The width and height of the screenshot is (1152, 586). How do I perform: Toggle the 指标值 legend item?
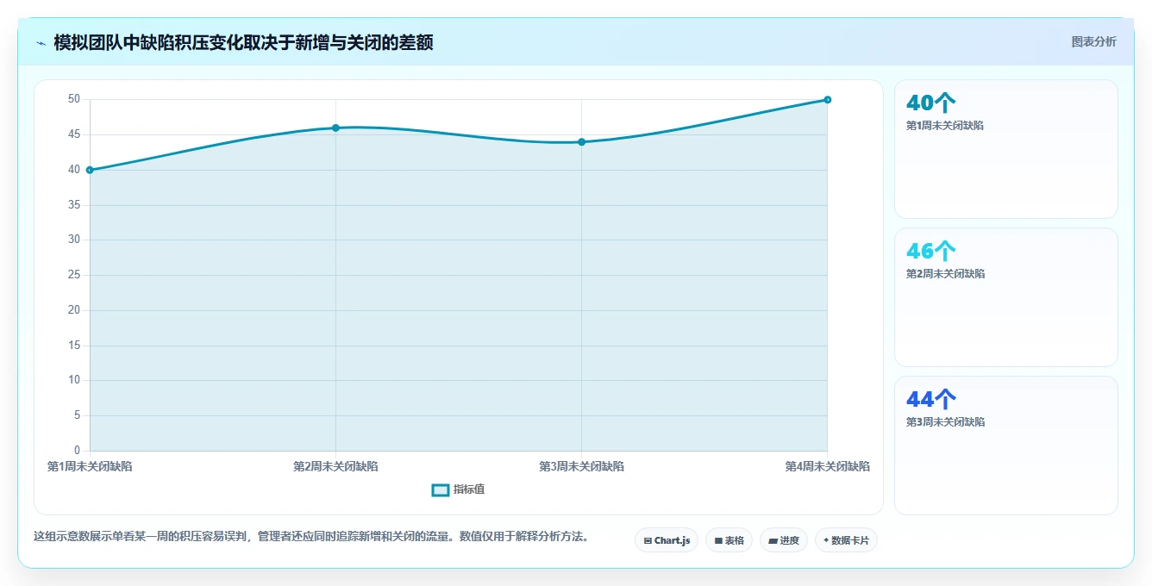(458, 489)
